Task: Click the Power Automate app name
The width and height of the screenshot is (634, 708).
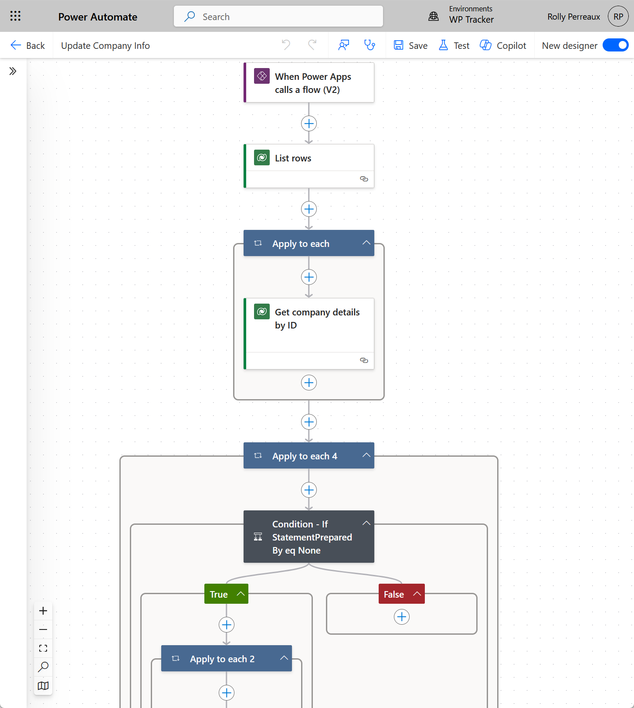Action: click(x=98, y=17)
